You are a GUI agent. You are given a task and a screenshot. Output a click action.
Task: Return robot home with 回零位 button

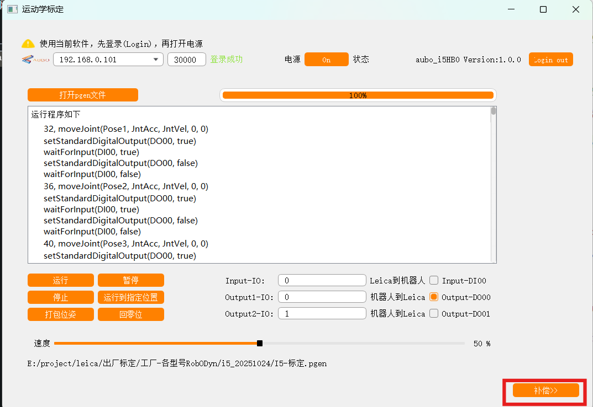[130, 314]
